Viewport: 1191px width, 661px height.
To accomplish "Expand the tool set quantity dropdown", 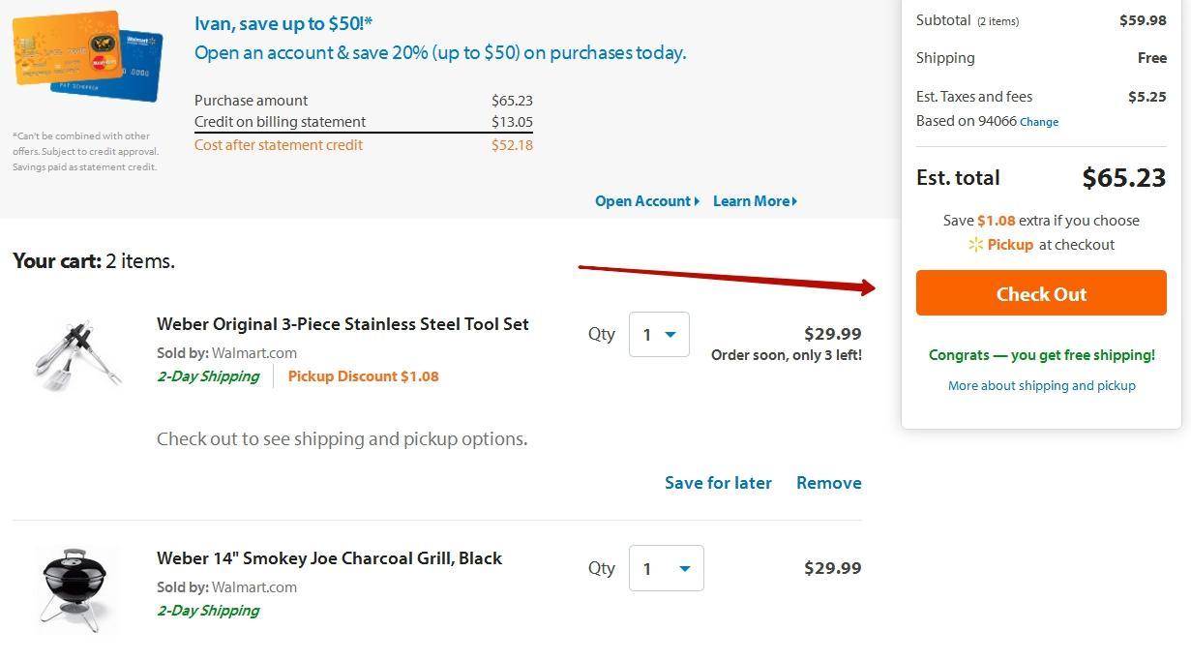I will tap(659, 335).
